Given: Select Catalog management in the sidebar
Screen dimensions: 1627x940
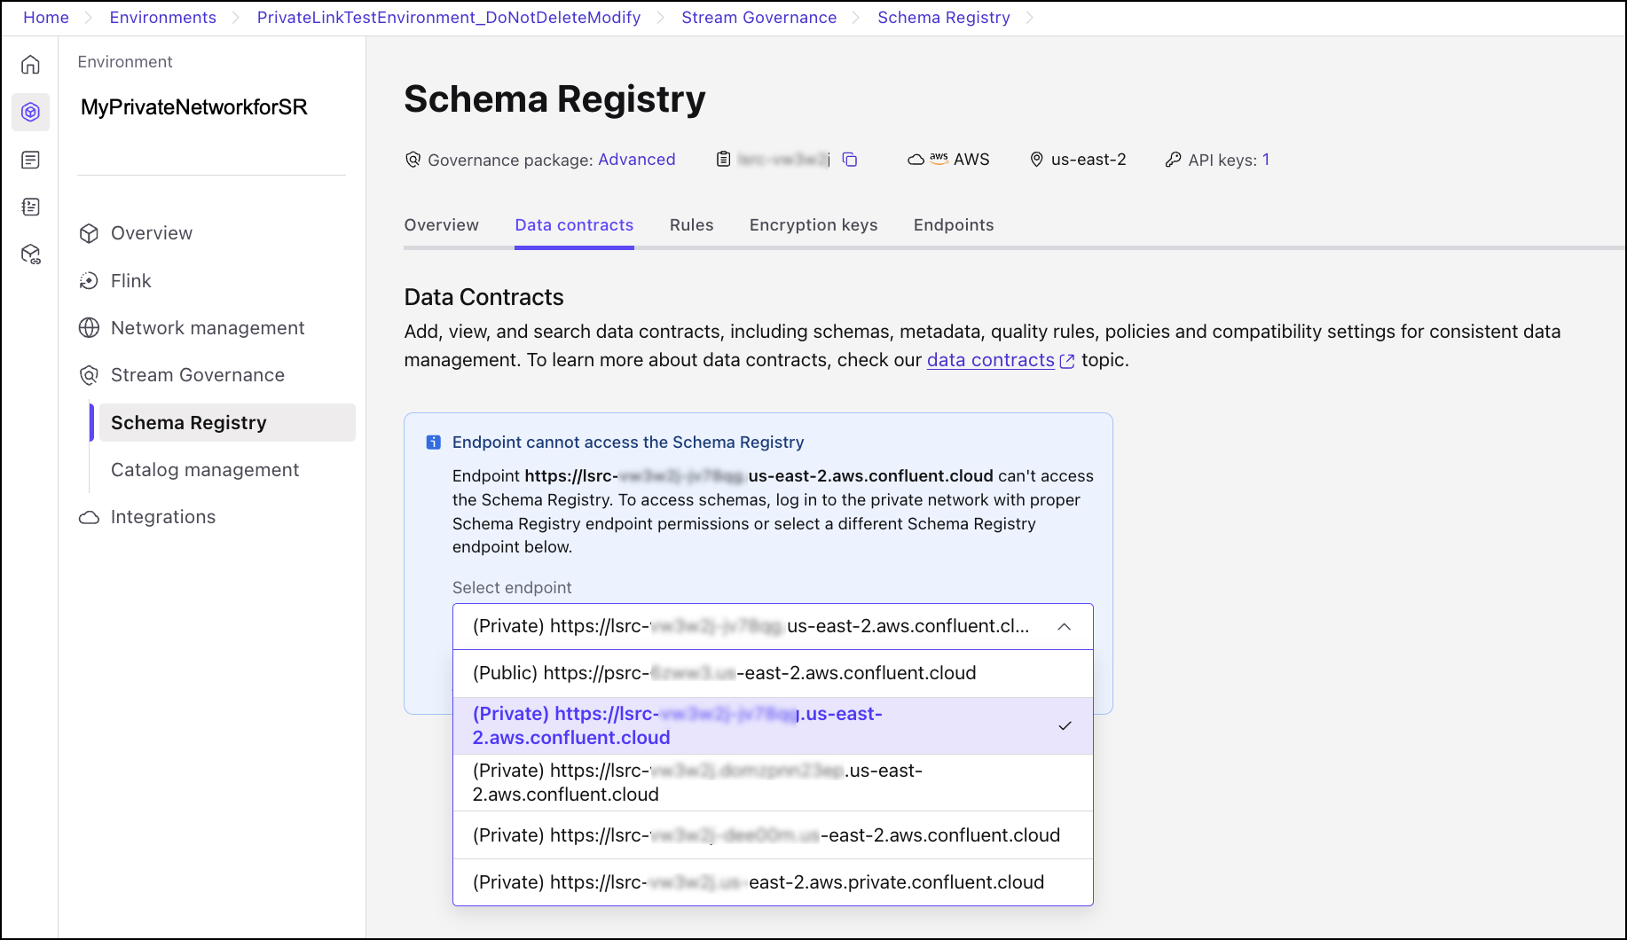Looking at the screenshot, I should (204, 469).
